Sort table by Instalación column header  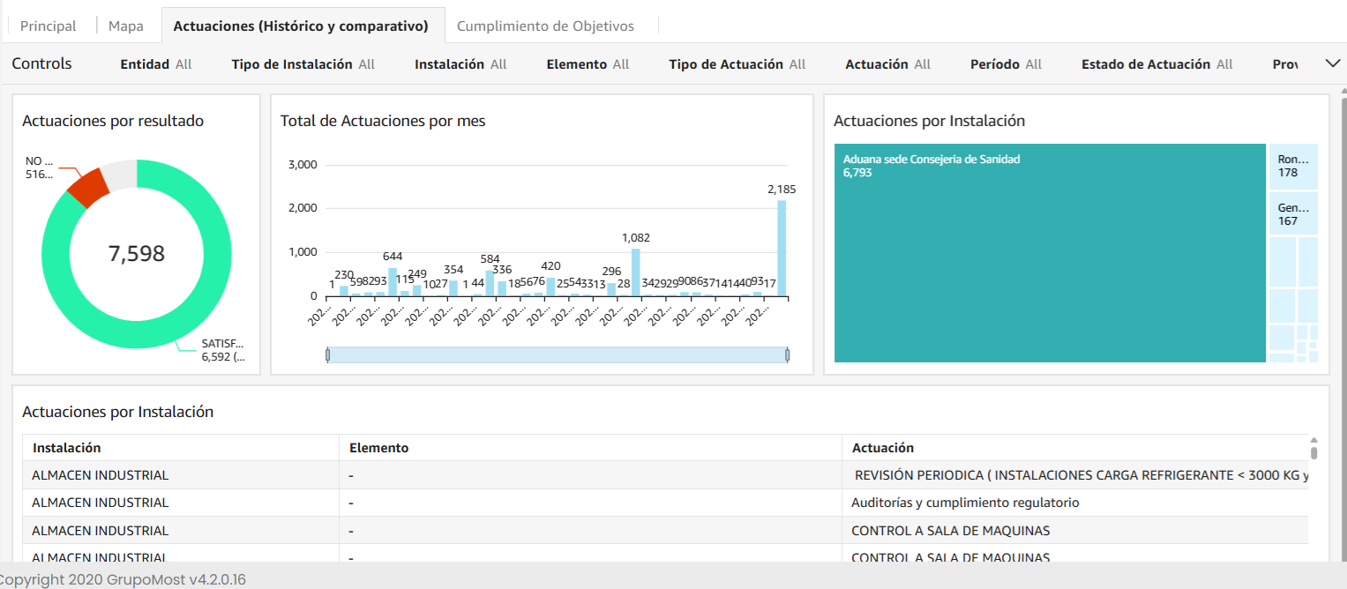point(67,448)
